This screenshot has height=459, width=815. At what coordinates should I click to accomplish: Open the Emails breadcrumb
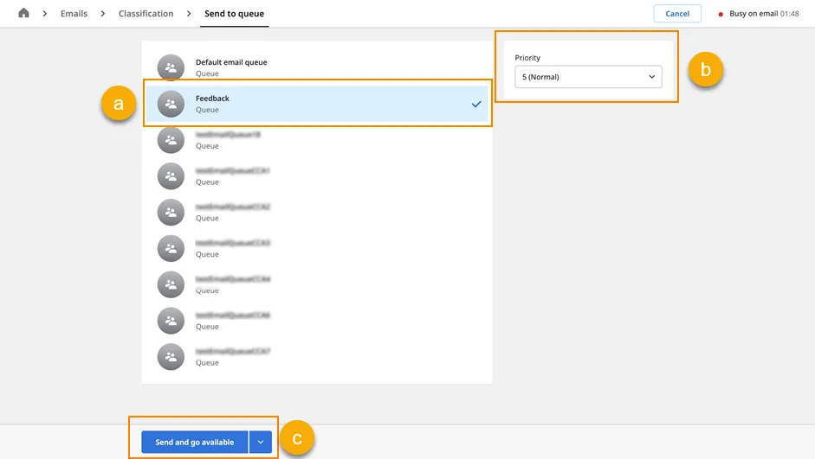click(x=74, y=14)
